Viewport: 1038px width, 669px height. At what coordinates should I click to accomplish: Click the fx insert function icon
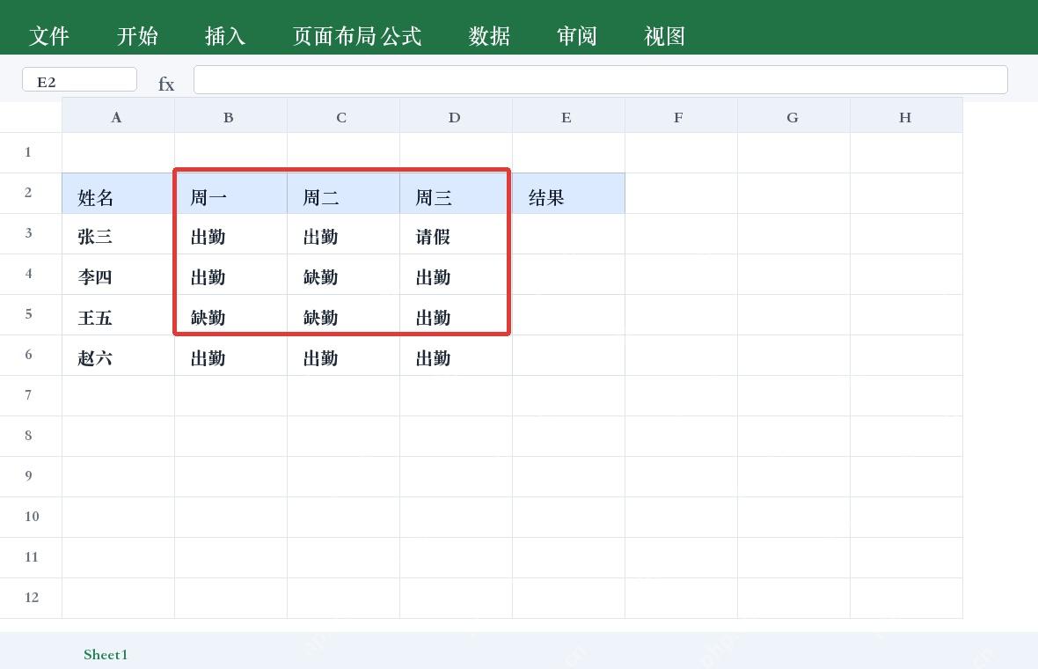[166, 85]
